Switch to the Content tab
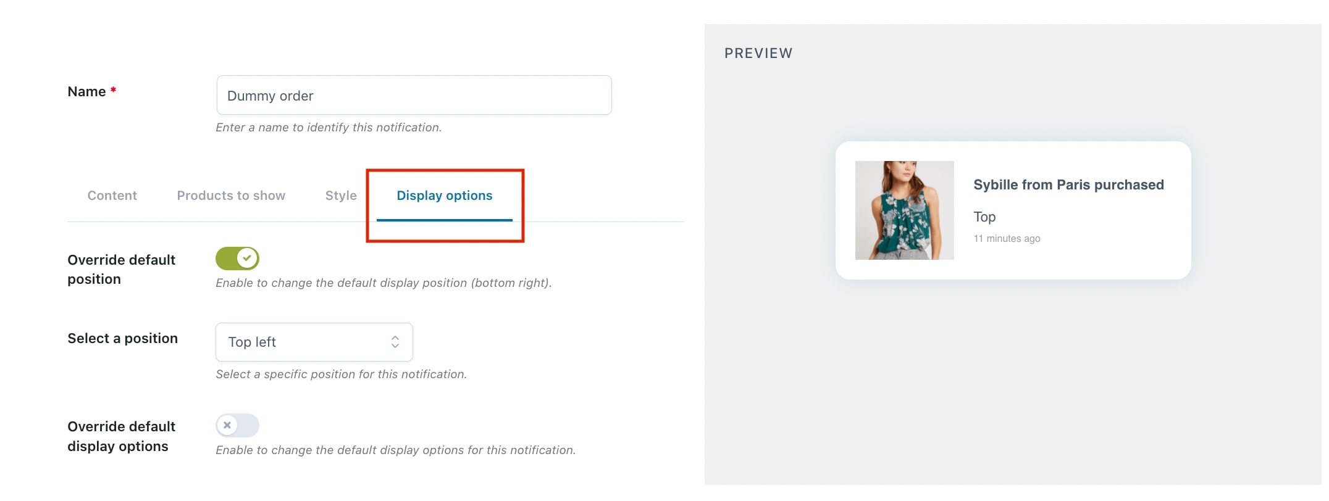Viewport: 1329px width, 501px height. (x=112, y=196)
